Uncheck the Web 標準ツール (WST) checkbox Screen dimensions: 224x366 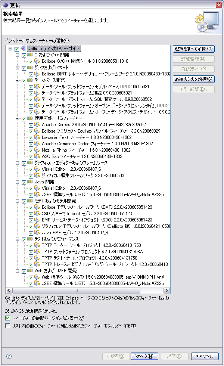[31, 278]
